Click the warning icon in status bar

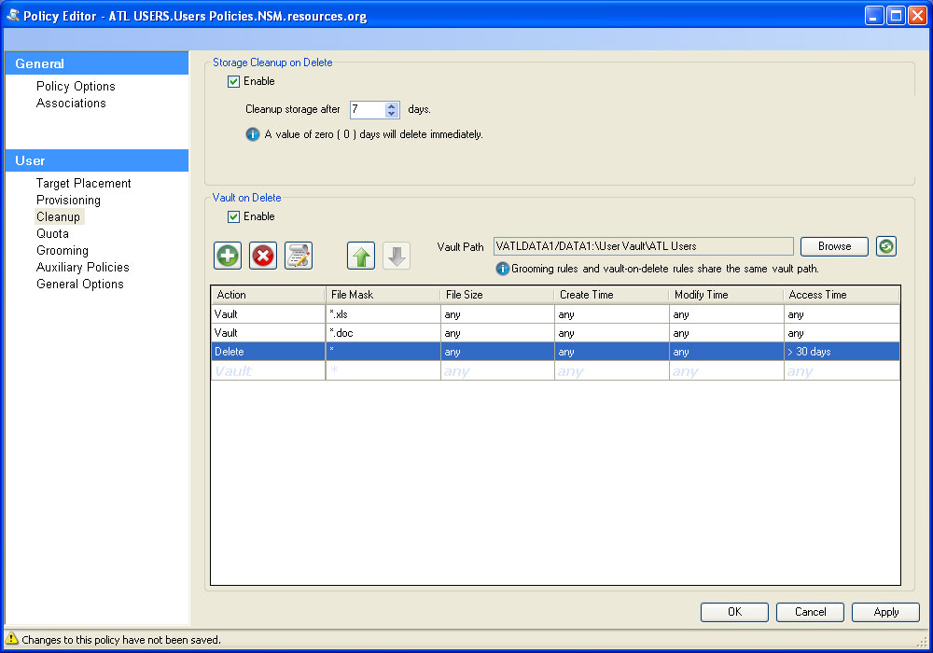pos(11,639)
